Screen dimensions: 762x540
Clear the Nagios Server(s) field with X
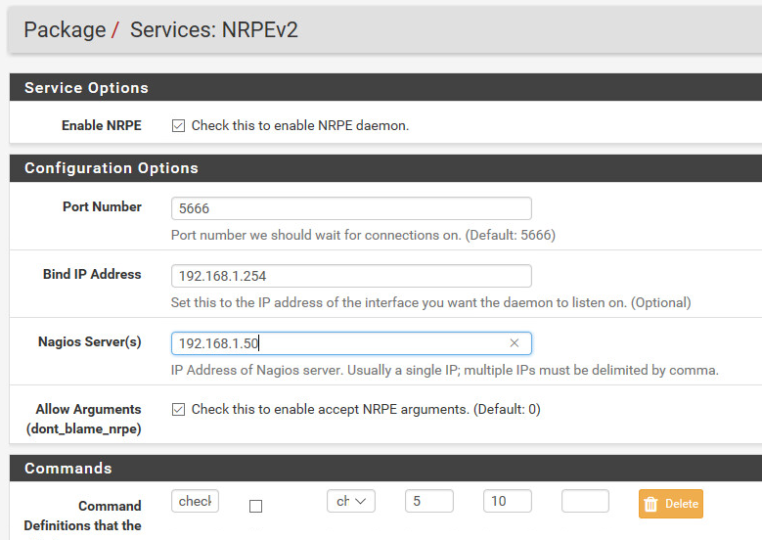click(515, 343)
